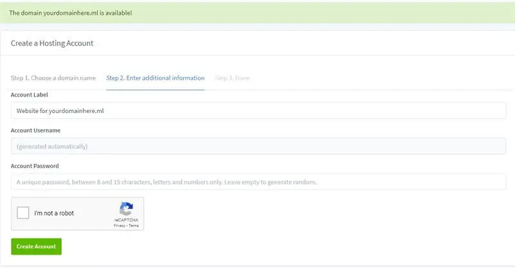Check the I'm not a robot checkbox
Screen dimensions: 515x268
point(23,213)
